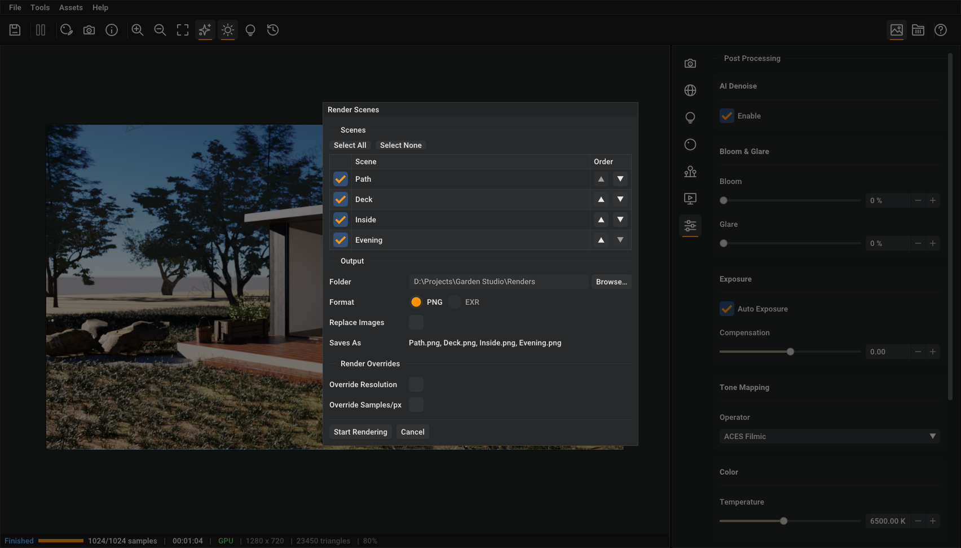Open the Environment globe sidebar tab
The height and width of the screenshot is (548, 961).
[x=690, y=90]
